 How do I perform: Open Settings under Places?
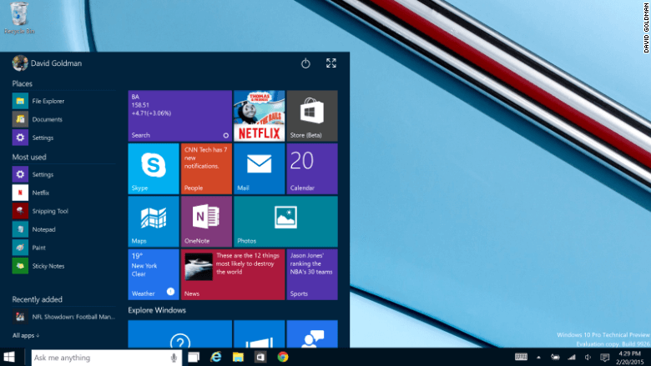point(64,138)
